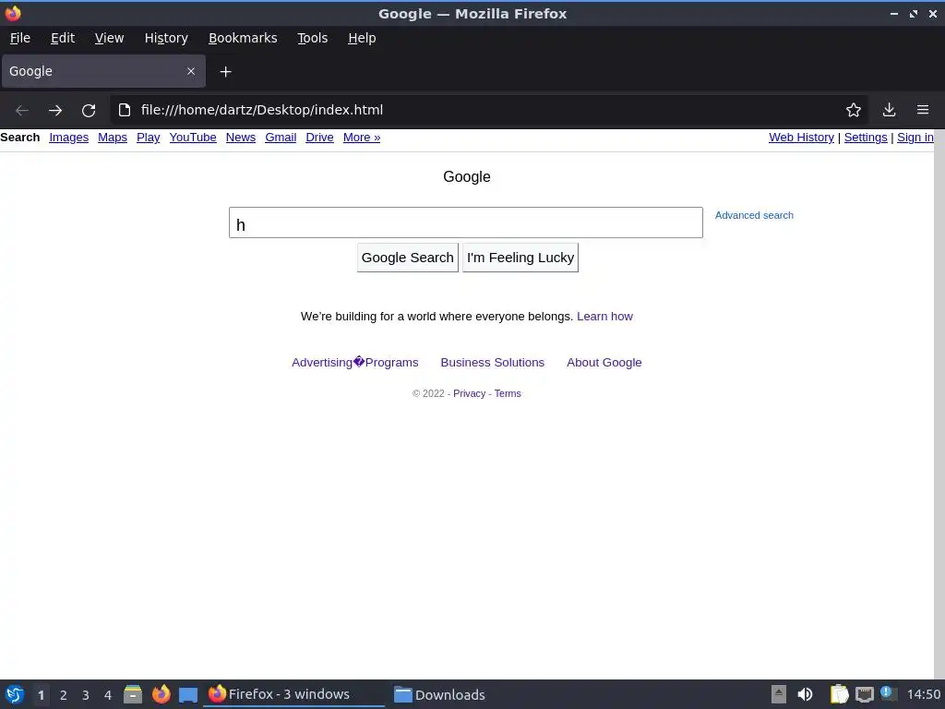The height and width of the screenshot is (709, 945).
Task: Open the Maps link
Action: (x=113, y=138)
